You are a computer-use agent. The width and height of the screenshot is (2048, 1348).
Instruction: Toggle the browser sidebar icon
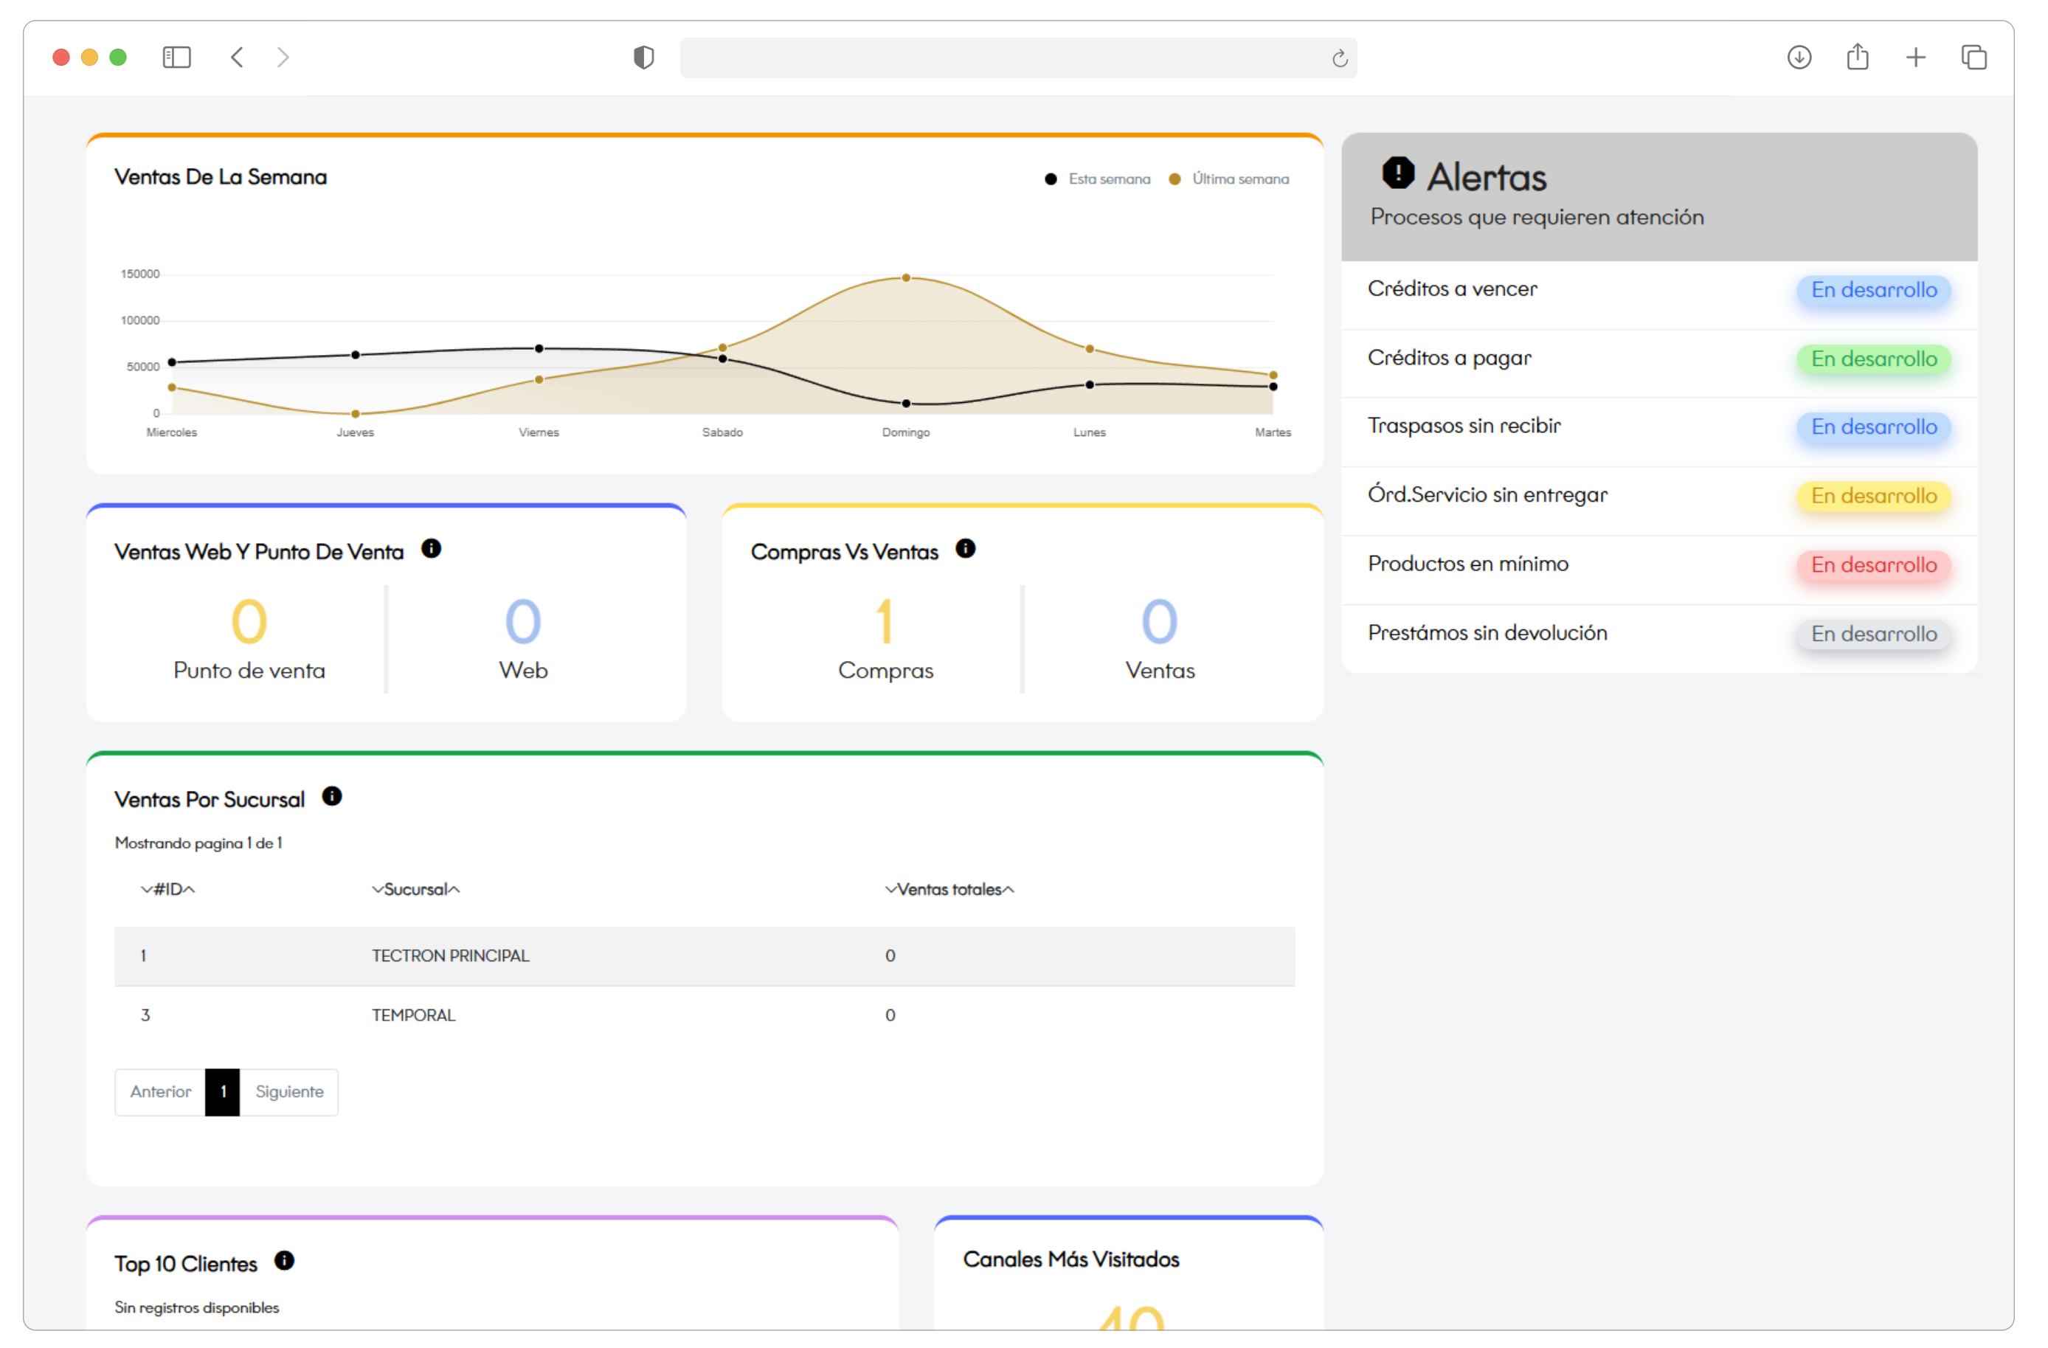click(176, 58)
